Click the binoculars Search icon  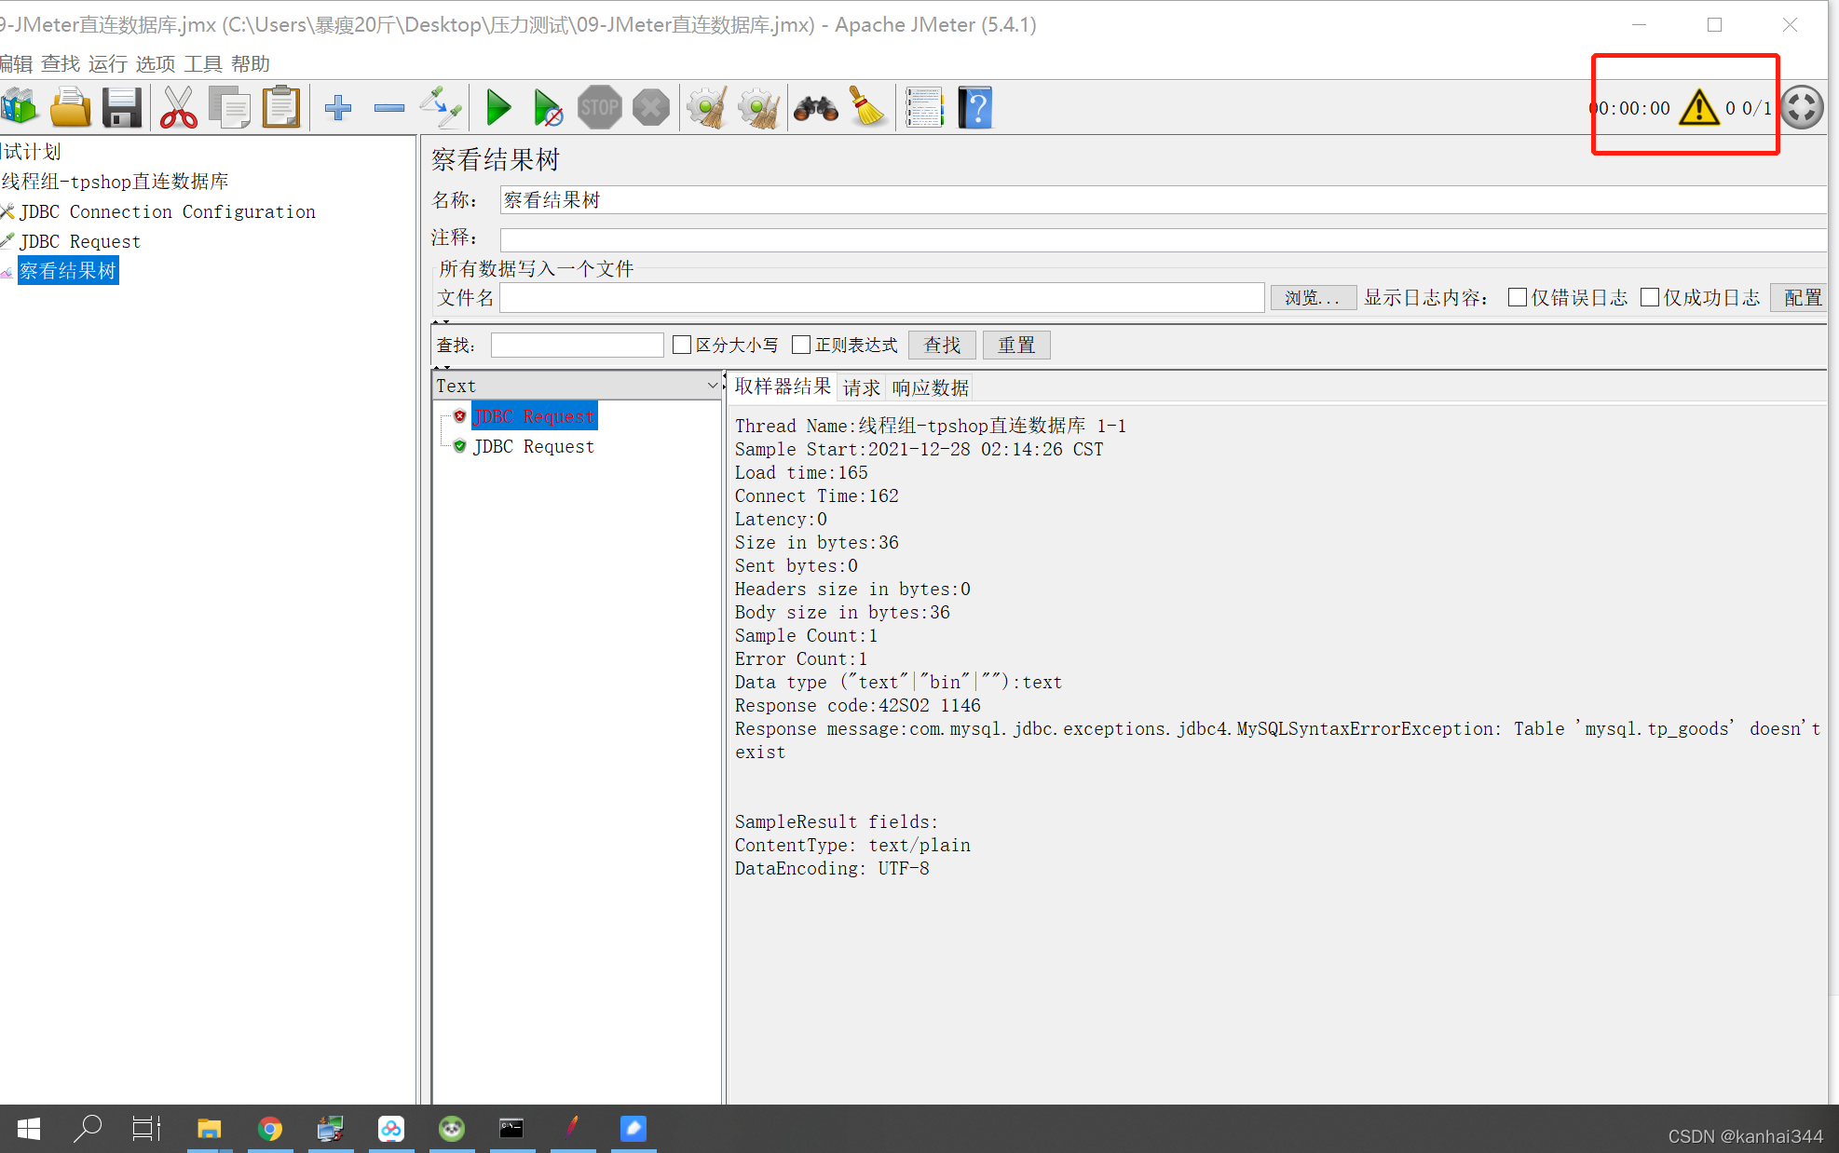tap(816, 108)
